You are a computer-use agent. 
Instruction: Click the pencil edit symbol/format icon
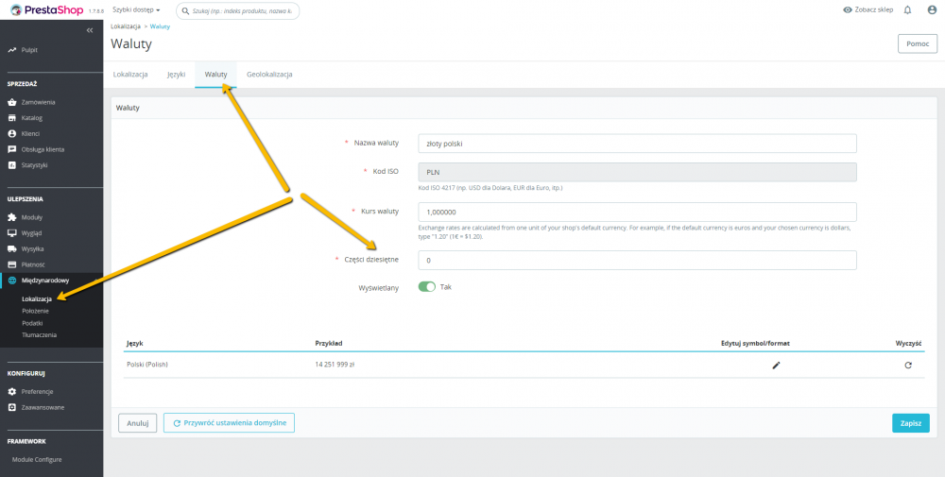(x=776, y=365)
